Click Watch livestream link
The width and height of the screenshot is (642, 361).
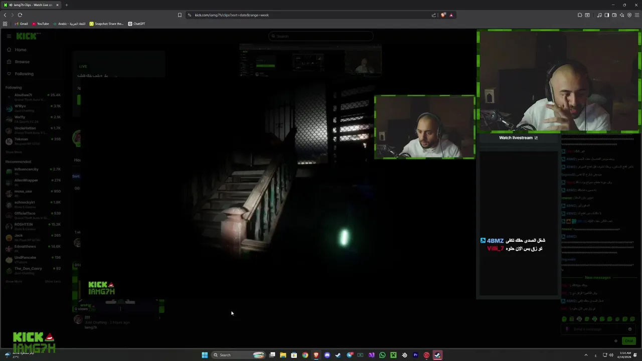(518, 138)
